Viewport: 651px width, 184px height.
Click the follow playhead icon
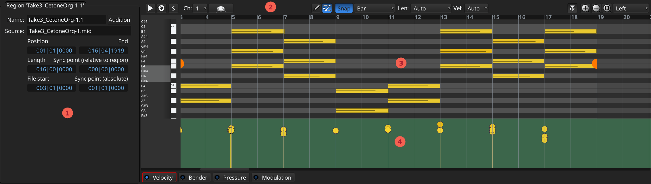tap(572, 9)
